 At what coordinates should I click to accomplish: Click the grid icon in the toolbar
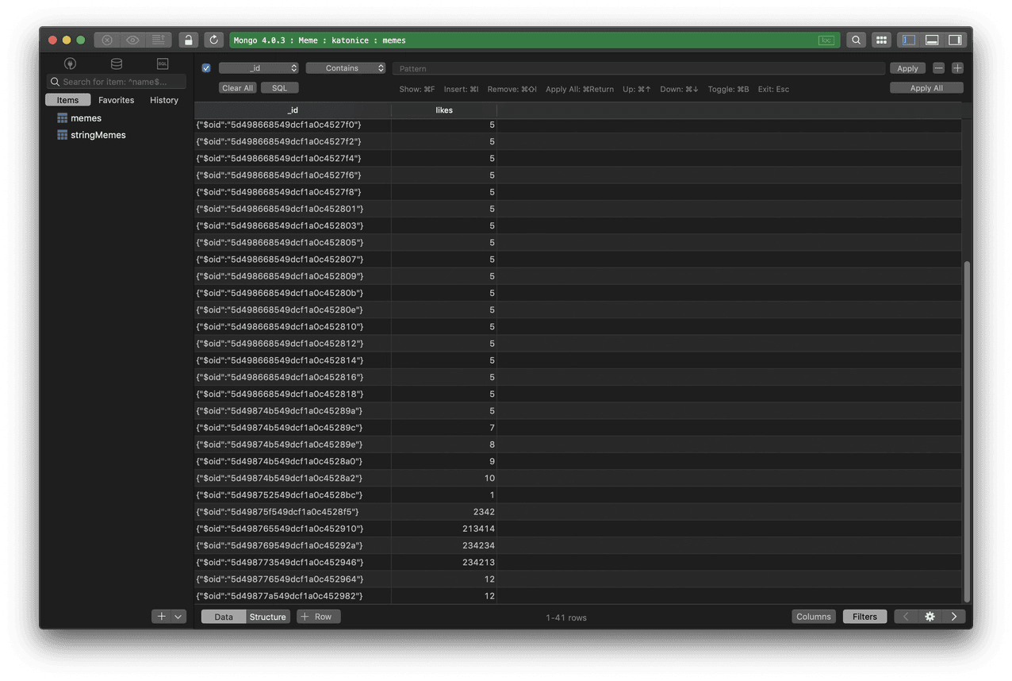(881, 40)
